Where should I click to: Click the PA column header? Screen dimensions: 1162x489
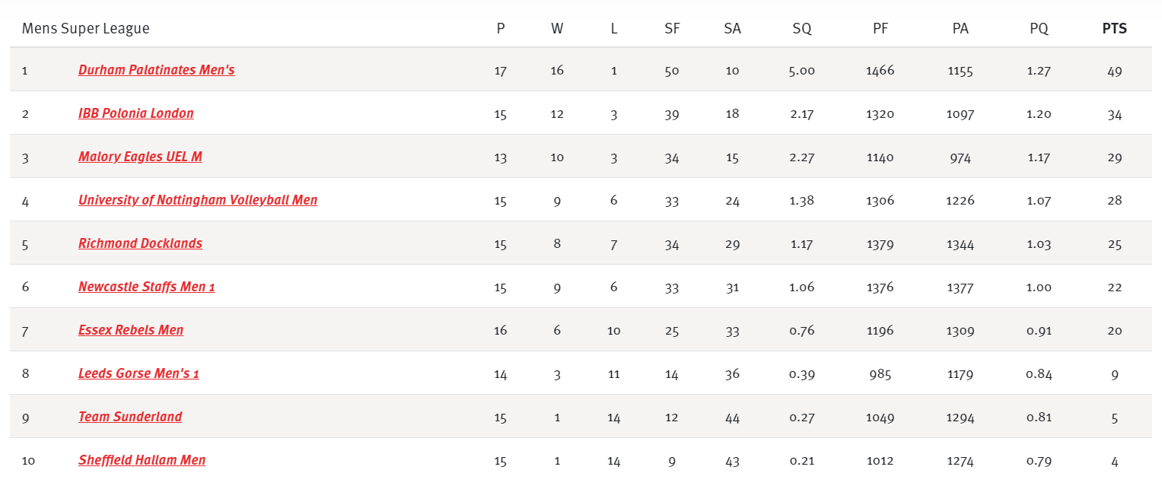pos(960,29)
